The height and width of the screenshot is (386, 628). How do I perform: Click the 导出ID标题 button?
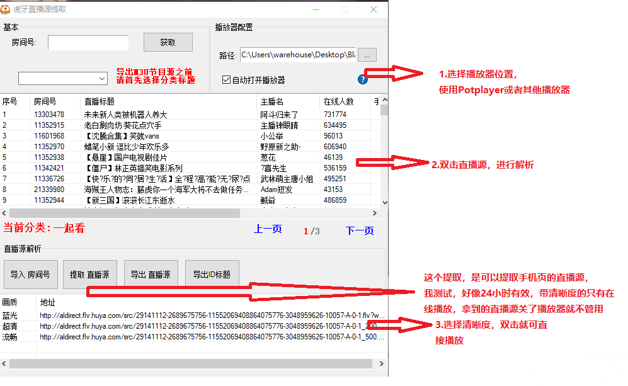coord(212,274)
